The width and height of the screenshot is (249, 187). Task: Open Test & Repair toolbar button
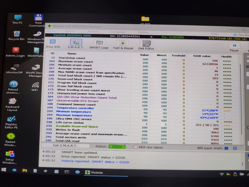123,45
